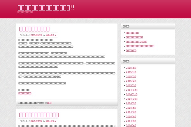Open the archive link for 2014 month 8
191x127 pixels.
tap(131, 108)
